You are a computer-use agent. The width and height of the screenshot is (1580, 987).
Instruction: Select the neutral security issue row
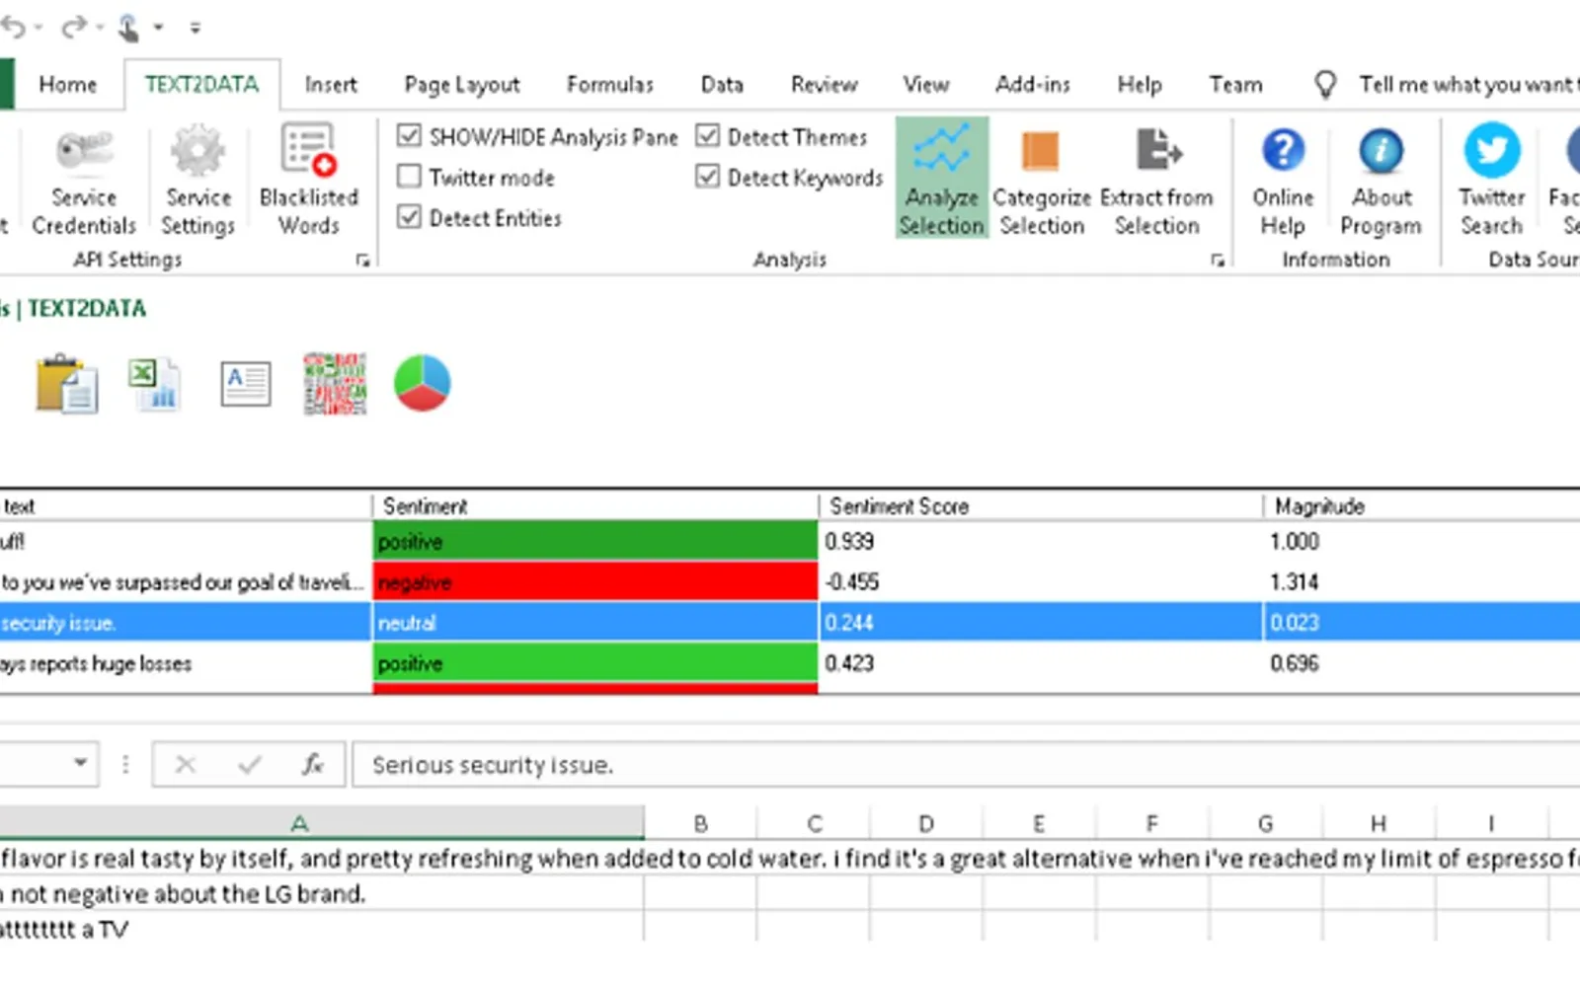tap(790, 623)
